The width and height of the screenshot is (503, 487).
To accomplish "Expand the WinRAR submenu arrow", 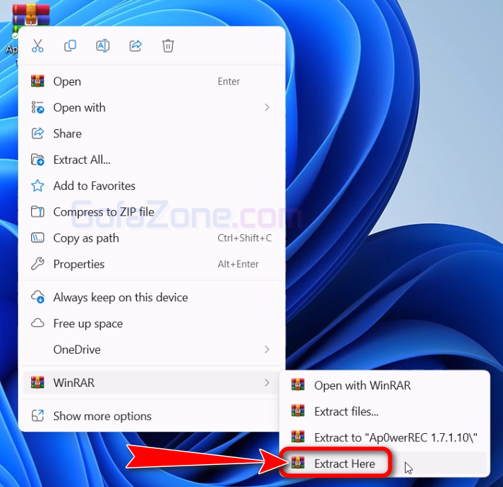I will point(267,383).
